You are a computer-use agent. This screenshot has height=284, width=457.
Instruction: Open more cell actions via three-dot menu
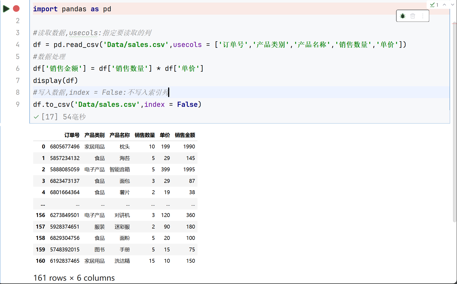coord(423,16)
